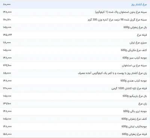Click کتف مرغ زعفرانی 600g product name

tap(134, 119)
